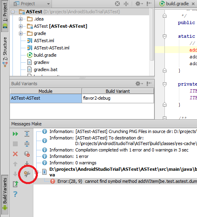The height and width of the screenshot is (217, 197).
Task: Click the scroll-from-source crosshair icon
Action: [x=117, y=4]
